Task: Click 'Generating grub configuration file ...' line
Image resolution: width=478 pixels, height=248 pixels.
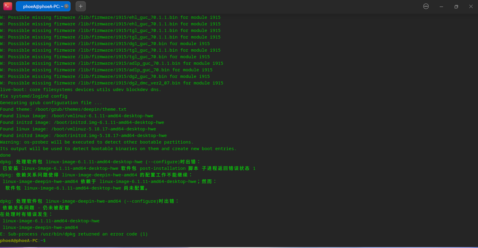Action: pyautogui.click(x=51, y=103)
